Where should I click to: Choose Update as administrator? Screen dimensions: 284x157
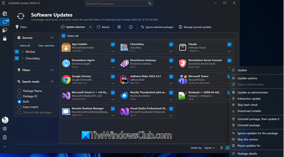pos(257,92)
